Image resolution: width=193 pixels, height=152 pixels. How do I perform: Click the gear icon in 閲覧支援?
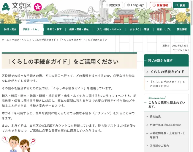tap(107, 5)
